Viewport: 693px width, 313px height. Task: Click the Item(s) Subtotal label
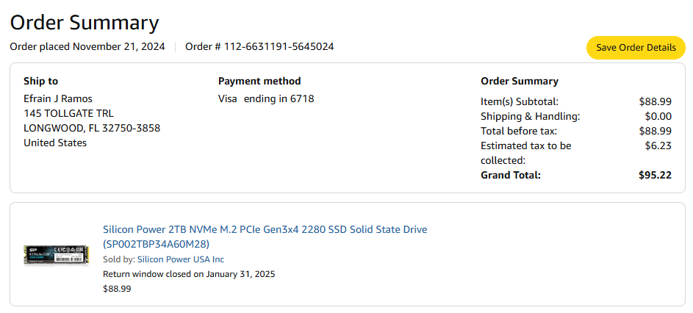coord(520,101)
